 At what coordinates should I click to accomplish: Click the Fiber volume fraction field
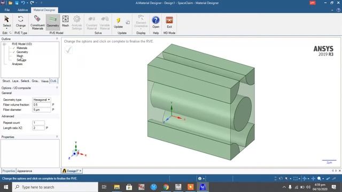point(42,105)
